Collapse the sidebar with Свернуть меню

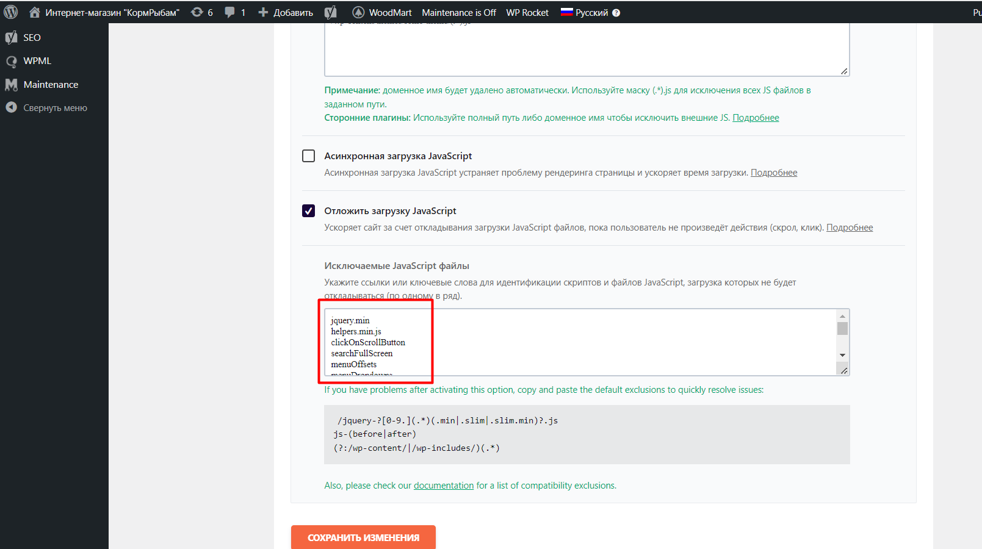pos(54,108)
